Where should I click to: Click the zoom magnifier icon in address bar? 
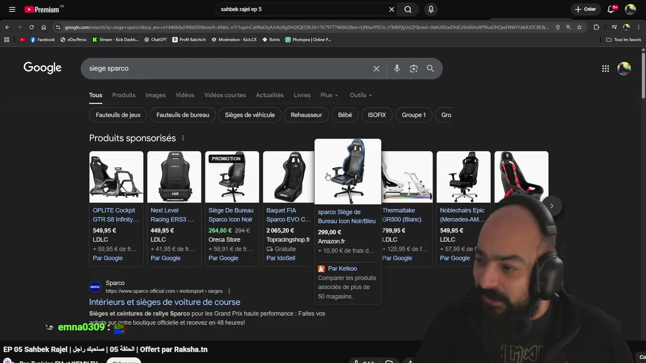pos(568,27)
